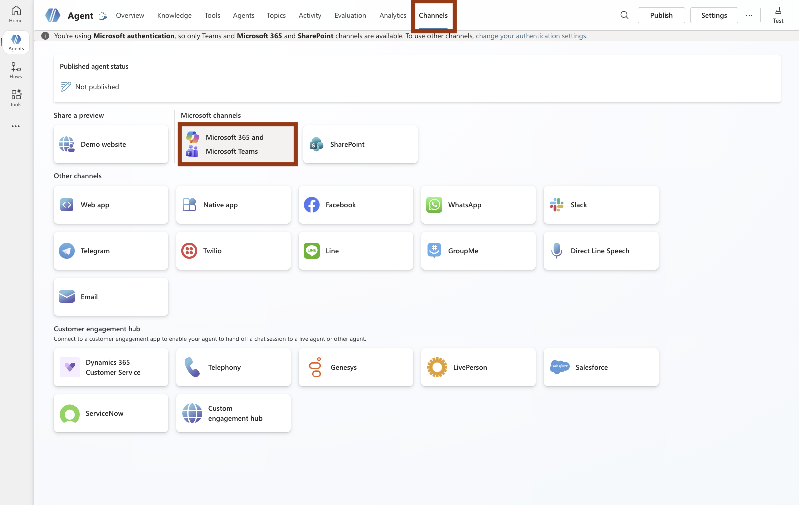The height and width of the screenshot is (505, 799).
Task: Click the Web app label
Action: click(95, 205)
